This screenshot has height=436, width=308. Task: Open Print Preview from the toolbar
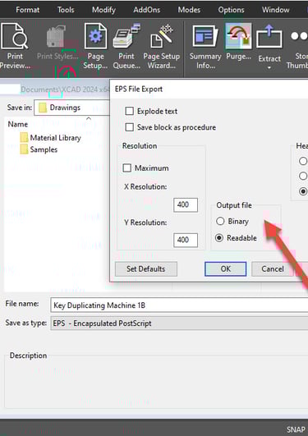[x=15, y=46]
